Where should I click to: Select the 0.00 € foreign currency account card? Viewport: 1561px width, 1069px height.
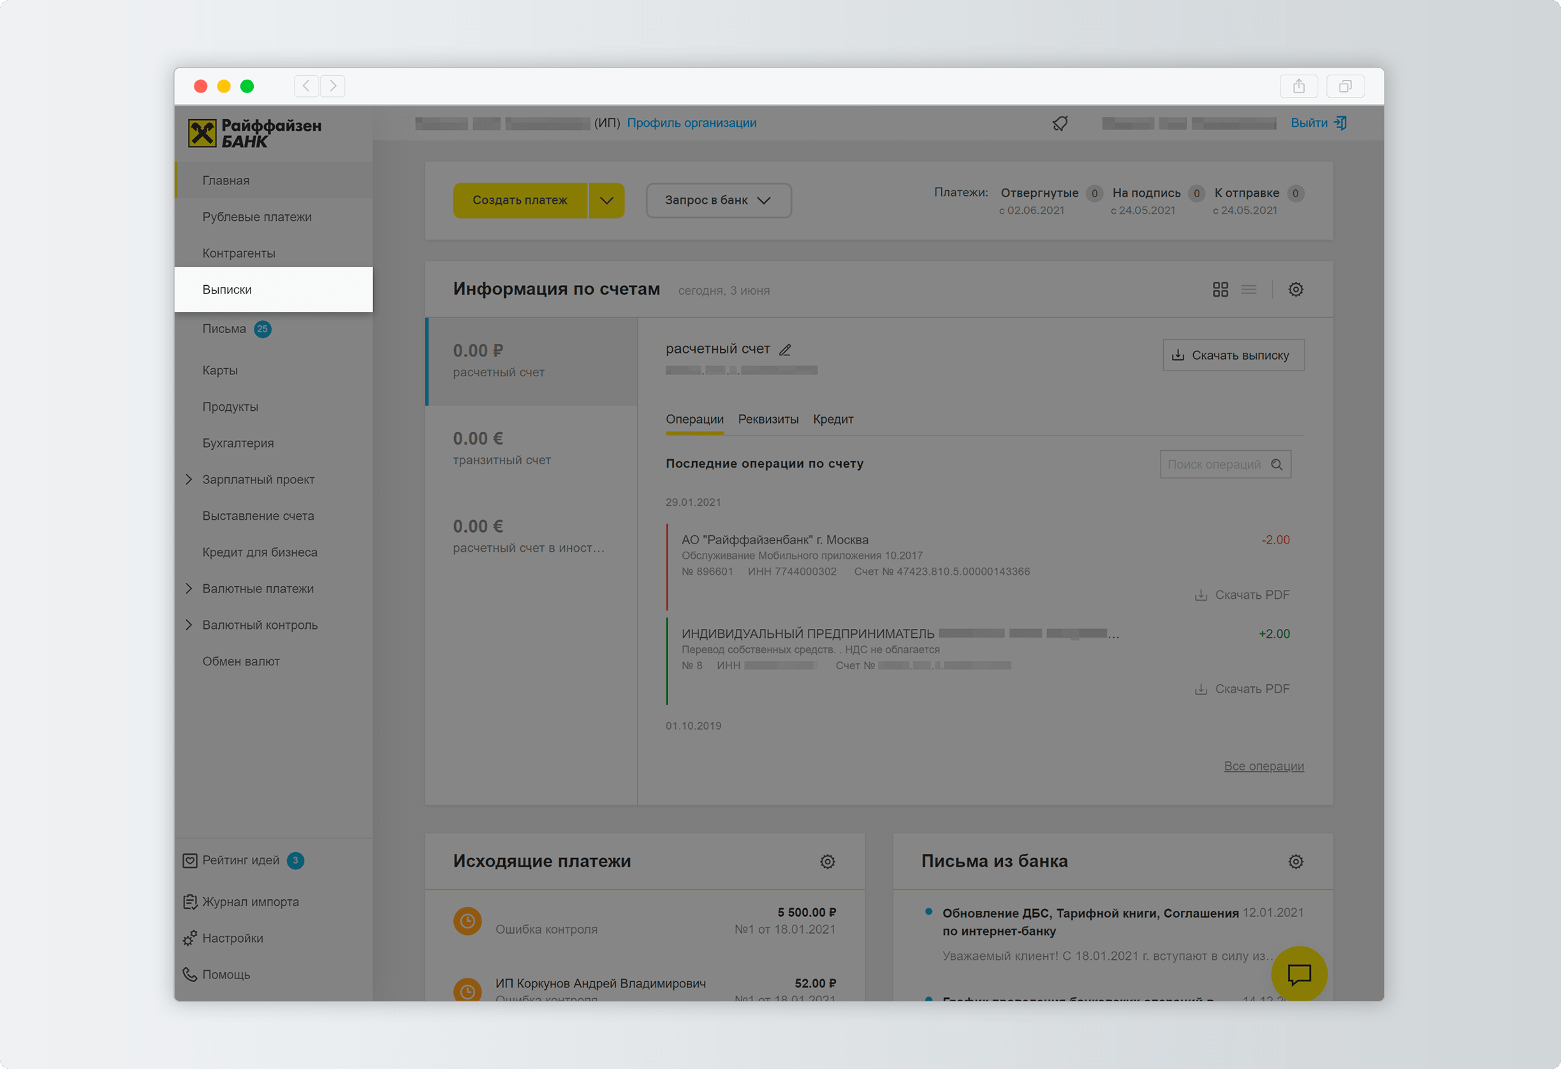click(x=531, y=537)
